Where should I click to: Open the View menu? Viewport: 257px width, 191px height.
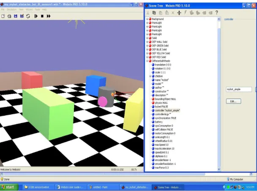(21, 10)
